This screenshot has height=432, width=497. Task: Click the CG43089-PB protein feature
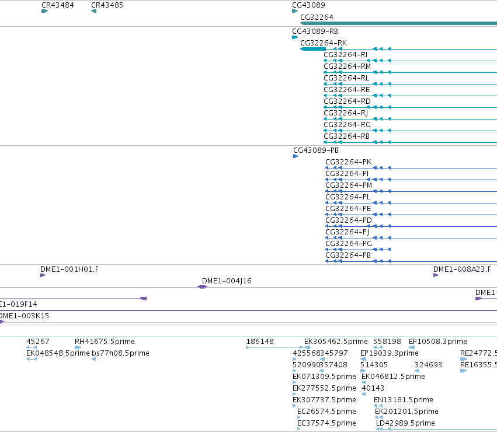[x=296, y=156]
